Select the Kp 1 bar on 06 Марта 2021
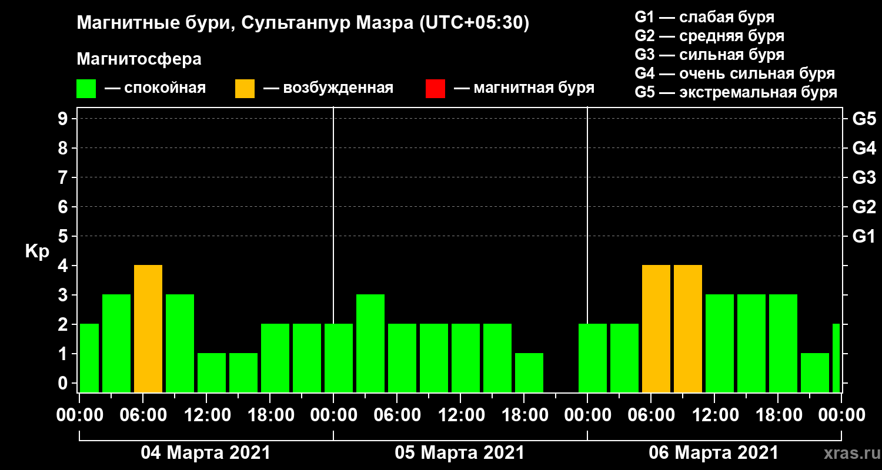 815,373
